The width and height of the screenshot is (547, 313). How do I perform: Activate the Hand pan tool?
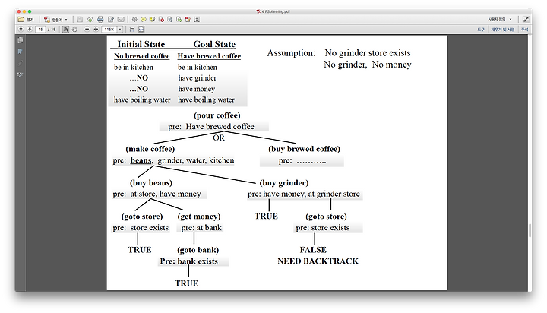point(74,30)
